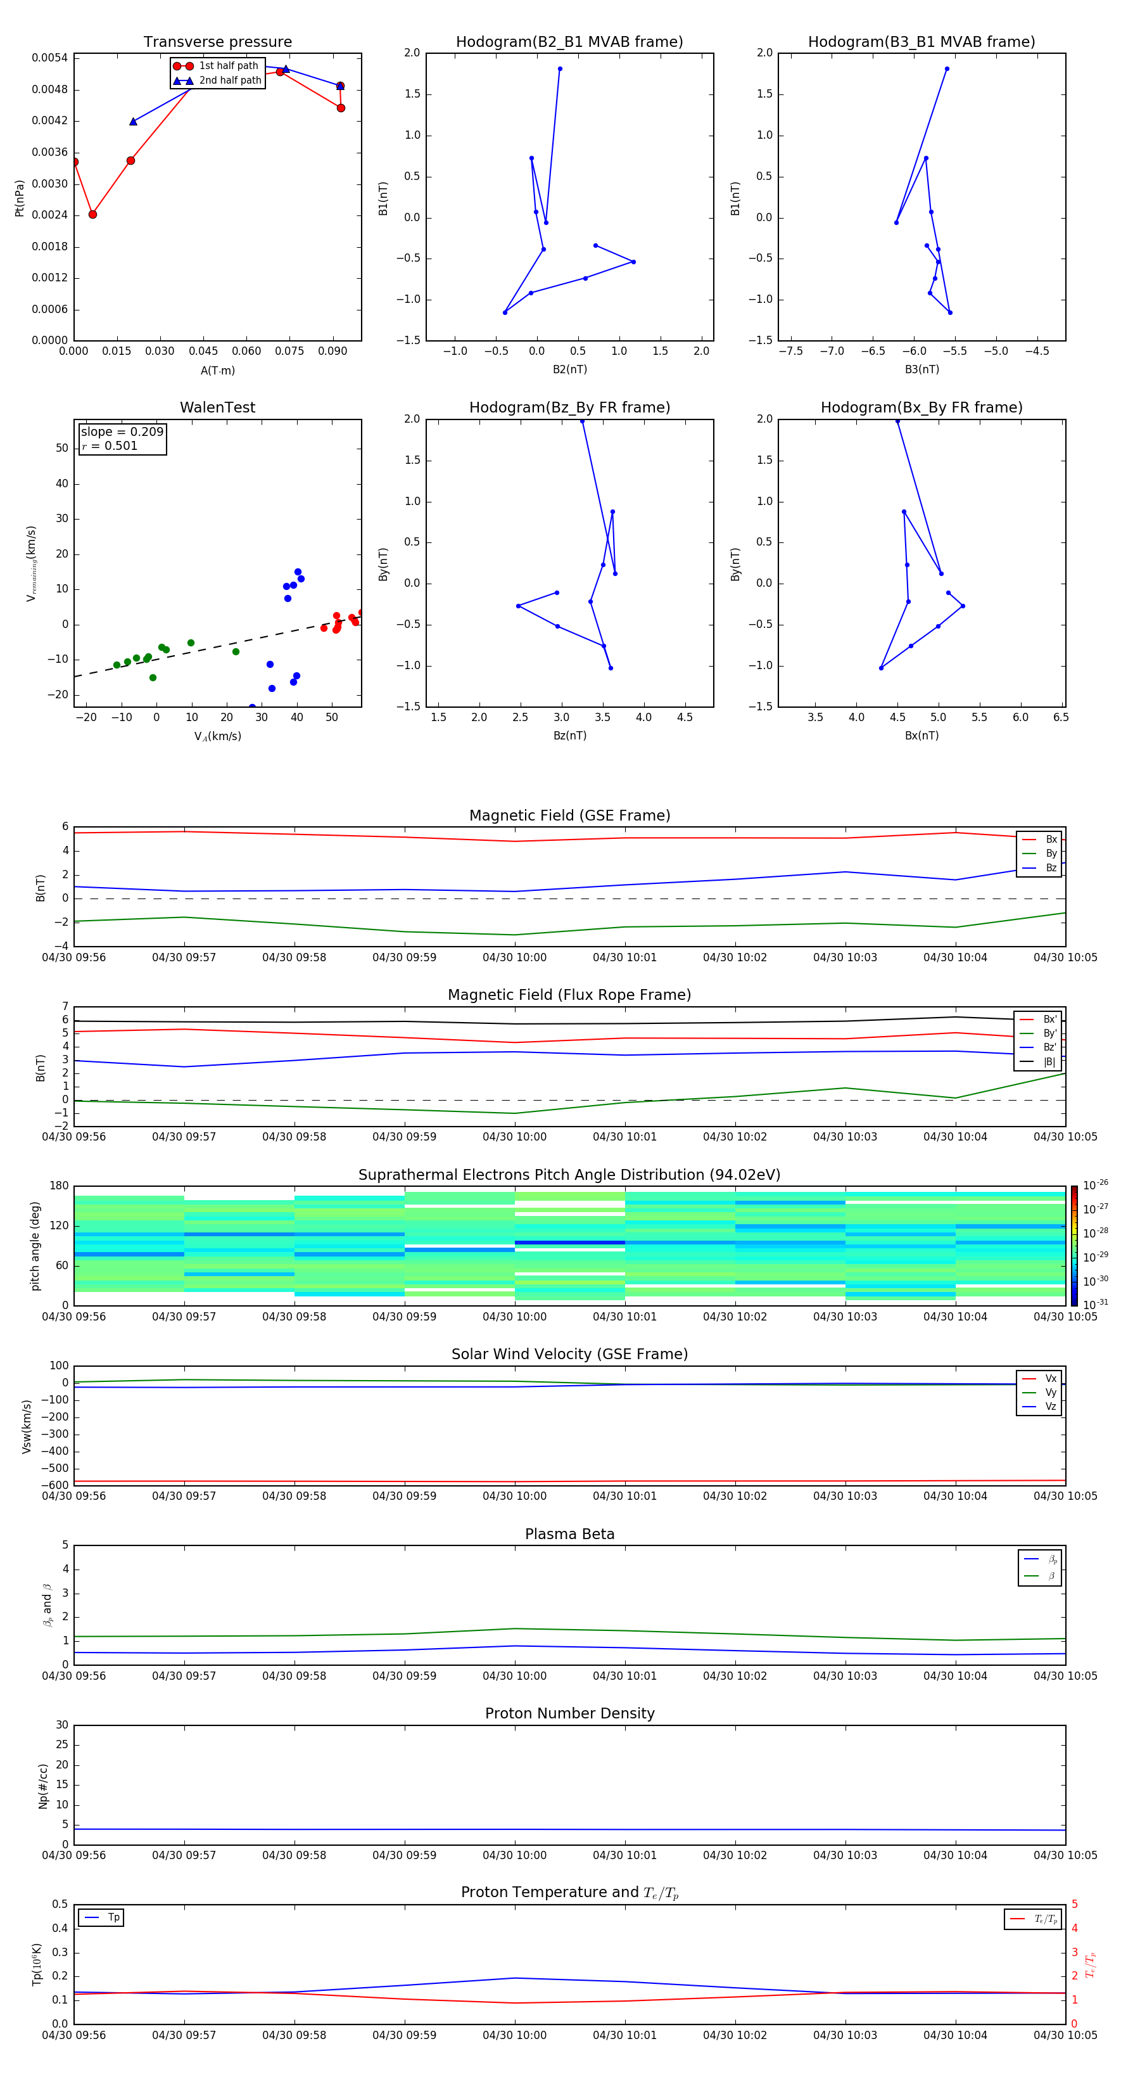Click the "Solar Wind Velocity (GSE Frame)" title
This screenshot has height=2091, width=1140.
tap(569, 1354)
